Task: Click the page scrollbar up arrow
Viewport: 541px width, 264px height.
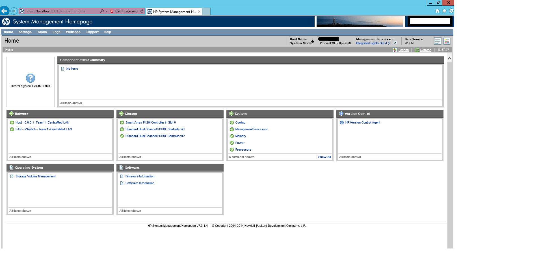Action: (x=449, y=59)
